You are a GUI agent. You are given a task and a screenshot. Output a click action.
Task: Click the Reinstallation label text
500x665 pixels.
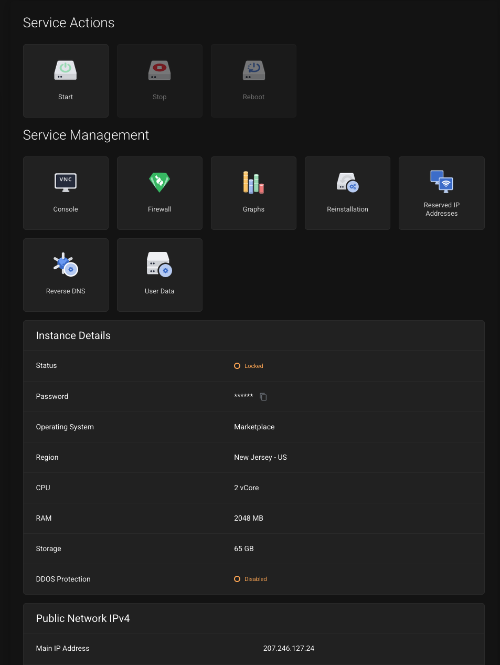(x=347, y=209)
